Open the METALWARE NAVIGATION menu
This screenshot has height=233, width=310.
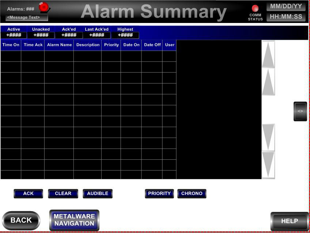pos(74,220)
